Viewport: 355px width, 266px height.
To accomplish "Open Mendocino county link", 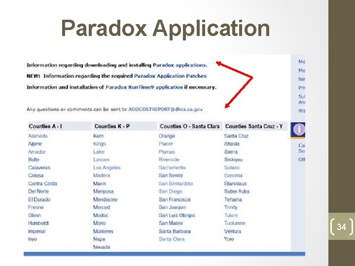I will coord(106,199).
